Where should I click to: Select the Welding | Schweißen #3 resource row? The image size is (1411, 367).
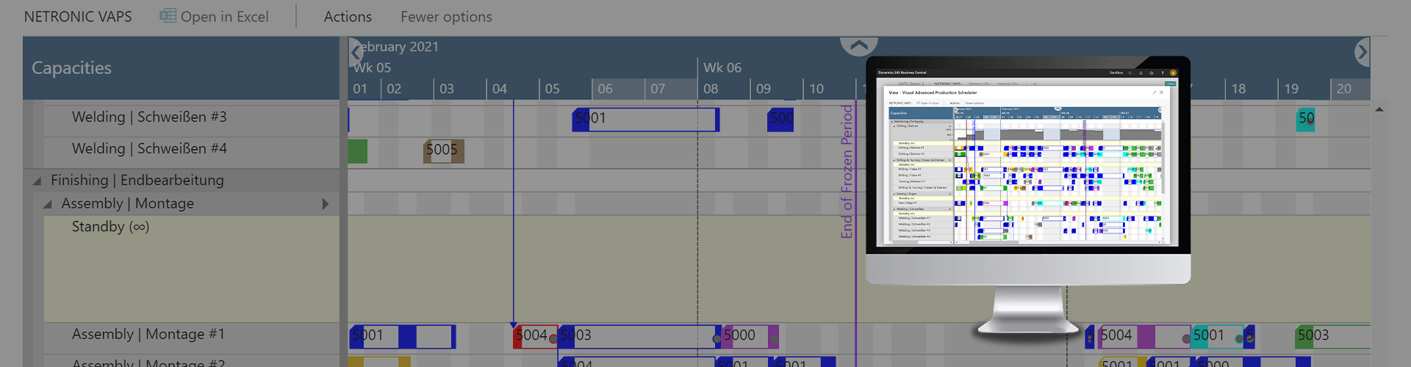(149, 117)
